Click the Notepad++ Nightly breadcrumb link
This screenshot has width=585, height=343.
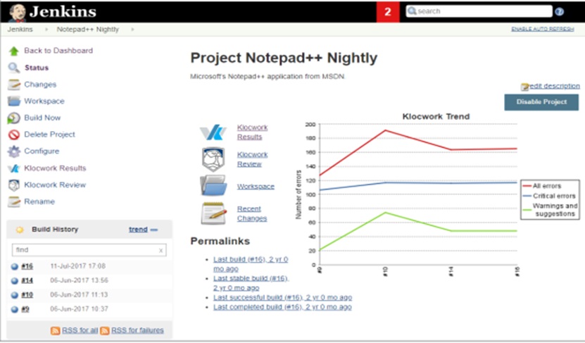[x=88, y=29]
